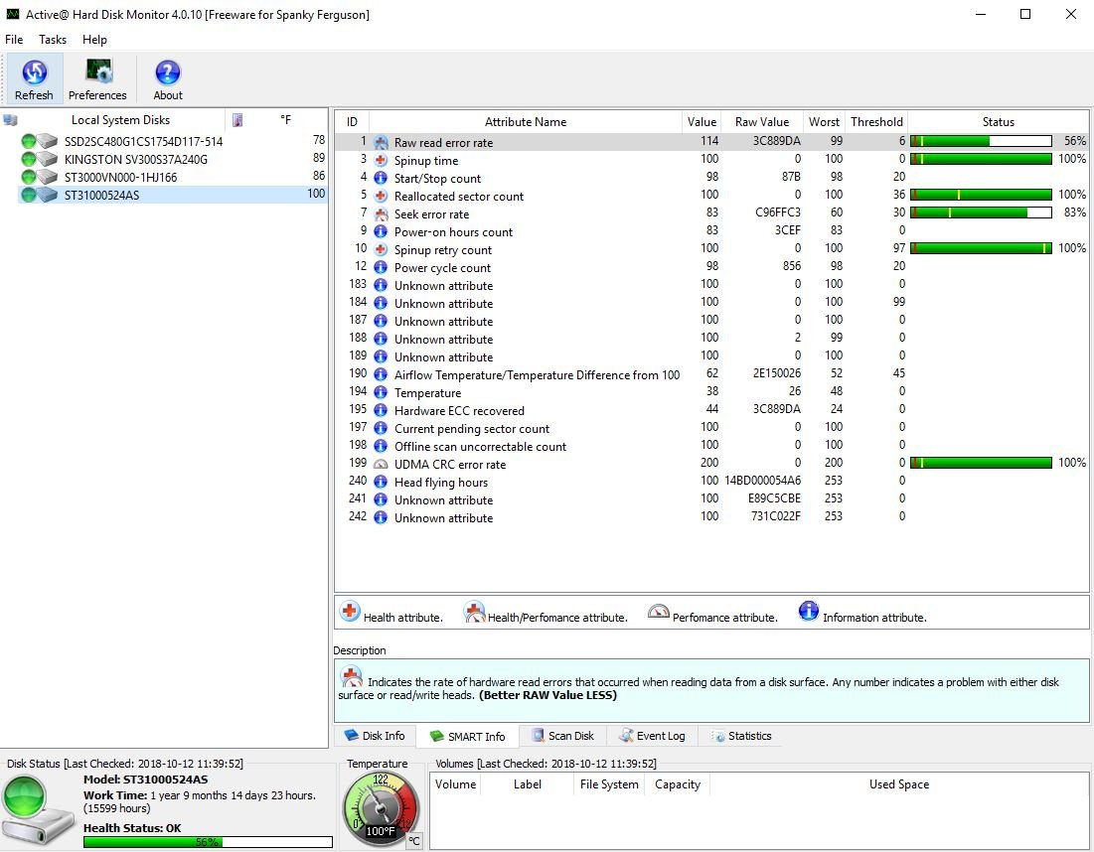The width and height of the screenshot is (1094, 852).
Task: Select the ST31000524AS disk
Action: pyautogui.click(x=101, y=195)
